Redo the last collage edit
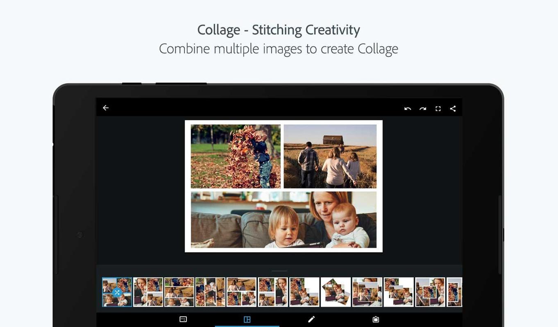This screenshot has height=327, width=558. point(423,108)
